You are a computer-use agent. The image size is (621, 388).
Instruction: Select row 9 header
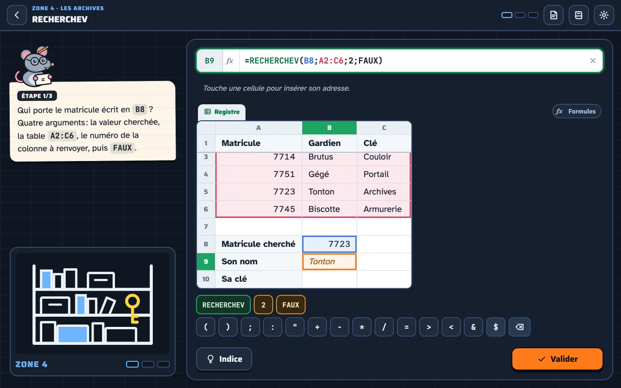click(x=206, y=261)
